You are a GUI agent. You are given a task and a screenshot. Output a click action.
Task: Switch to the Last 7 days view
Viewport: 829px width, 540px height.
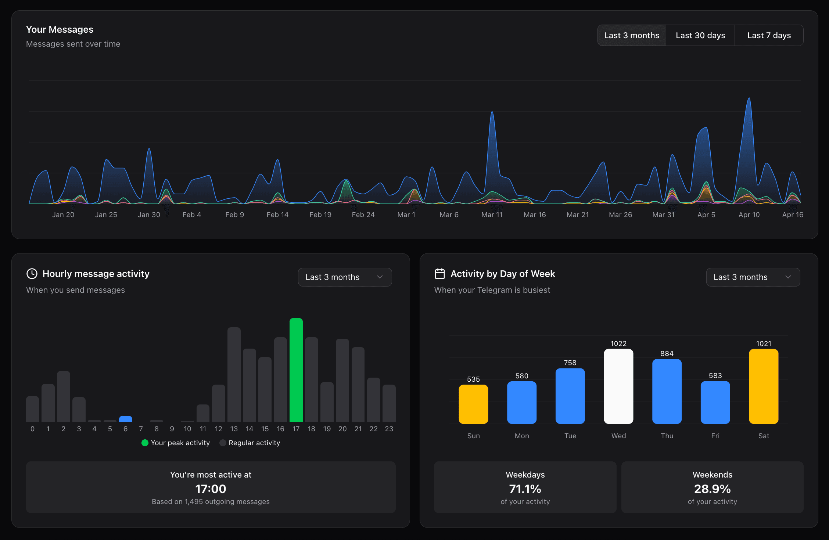click(769, 35)
